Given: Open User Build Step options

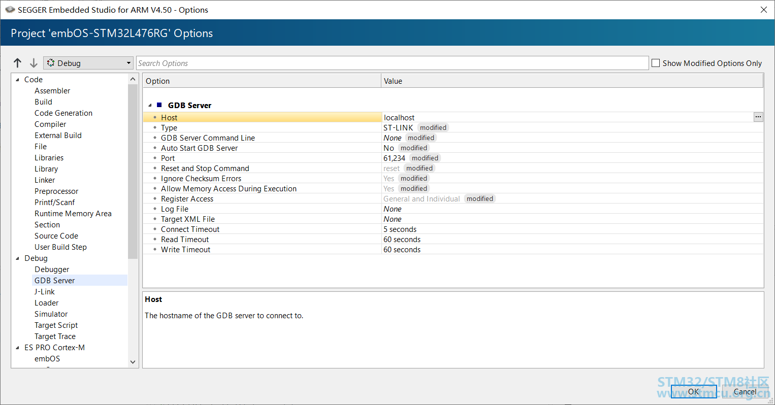Looking at the screenshot, I should (60, 247).
